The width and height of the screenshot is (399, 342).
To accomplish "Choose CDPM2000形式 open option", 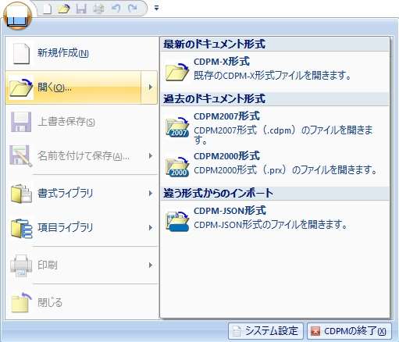I will click(x=275, y=165).
